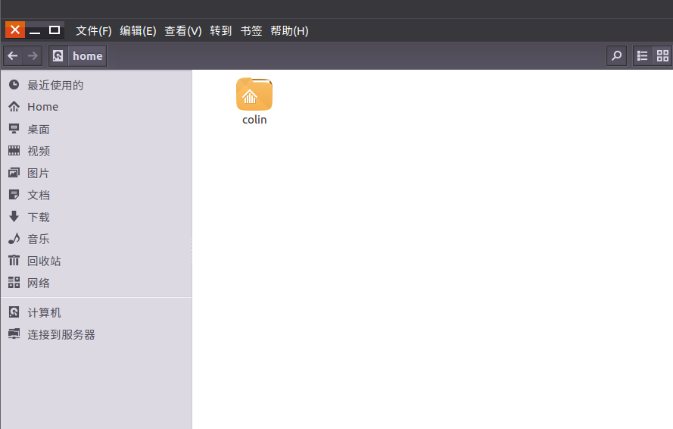Minimize the file manager window
The width and height of the screenshot is (673, 429).
click(x=35, y=30)
